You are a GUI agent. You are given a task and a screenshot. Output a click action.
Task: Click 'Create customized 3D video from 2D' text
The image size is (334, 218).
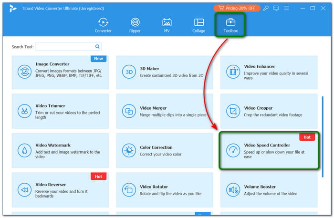tap(171, 75)
